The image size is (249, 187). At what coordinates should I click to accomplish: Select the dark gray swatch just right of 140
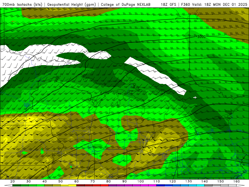point(208,185)
